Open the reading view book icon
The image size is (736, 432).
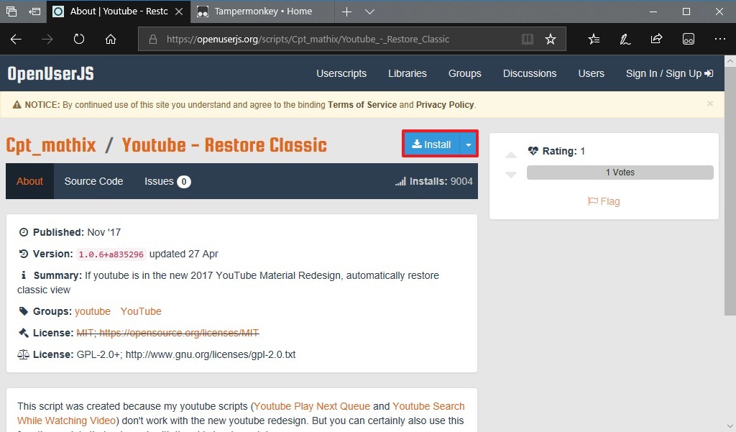pyautogui.click(x=528, y=40)
